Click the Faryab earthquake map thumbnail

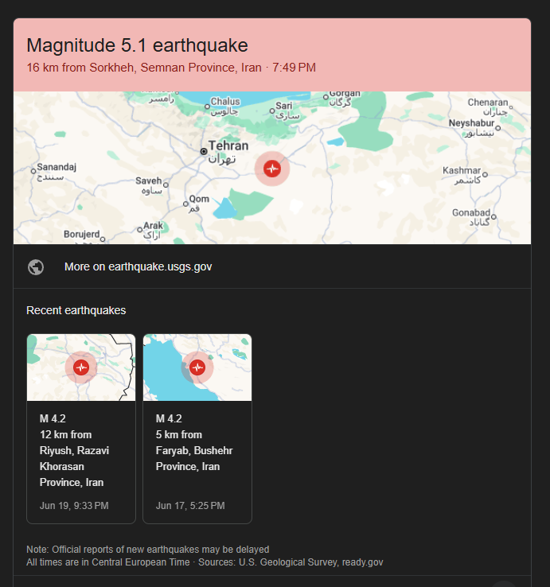click(x=197, y=367)
